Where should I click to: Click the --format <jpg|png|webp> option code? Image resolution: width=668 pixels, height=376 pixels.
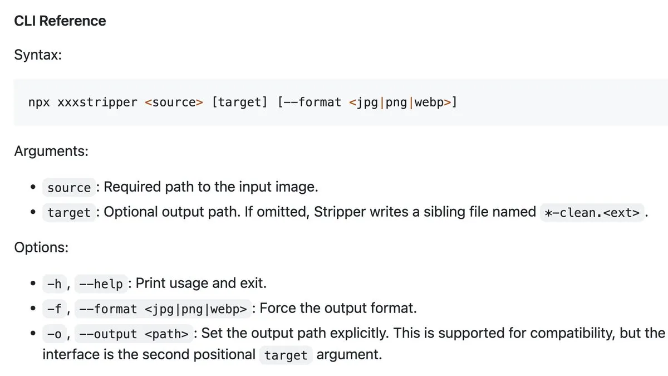point(163,308)
